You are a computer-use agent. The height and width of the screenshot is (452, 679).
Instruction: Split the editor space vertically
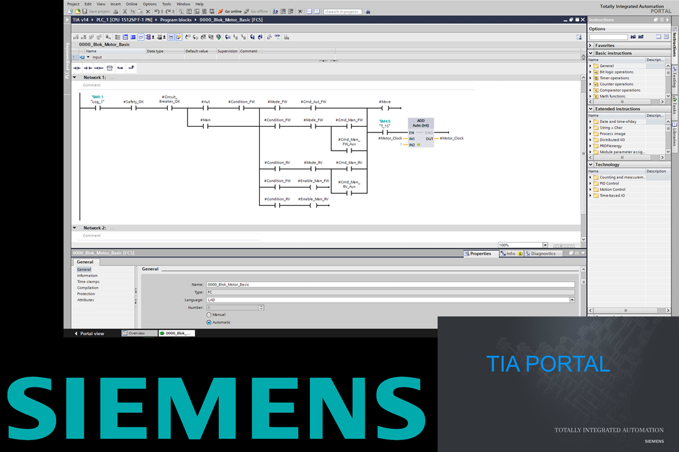pyautogui.click(x=317, y=12)
